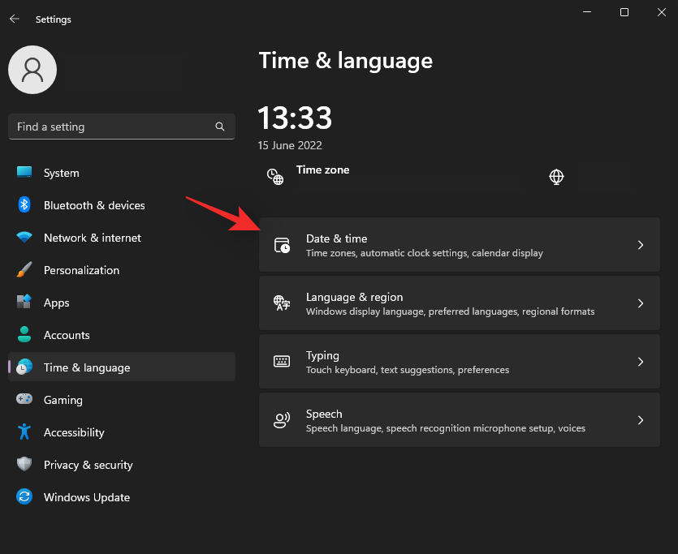Viewport: 678px width, 554px height.
Task: Click the user profile avatar
Action: [32, 70]
